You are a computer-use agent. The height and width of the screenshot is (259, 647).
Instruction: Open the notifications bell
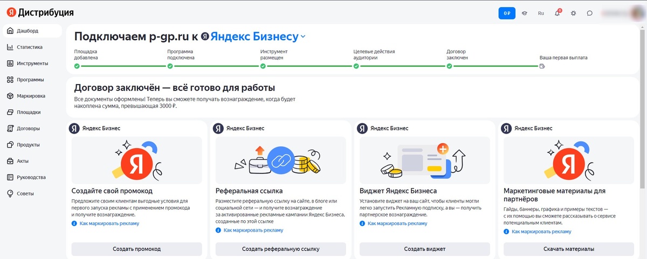(x=557, y=13)
